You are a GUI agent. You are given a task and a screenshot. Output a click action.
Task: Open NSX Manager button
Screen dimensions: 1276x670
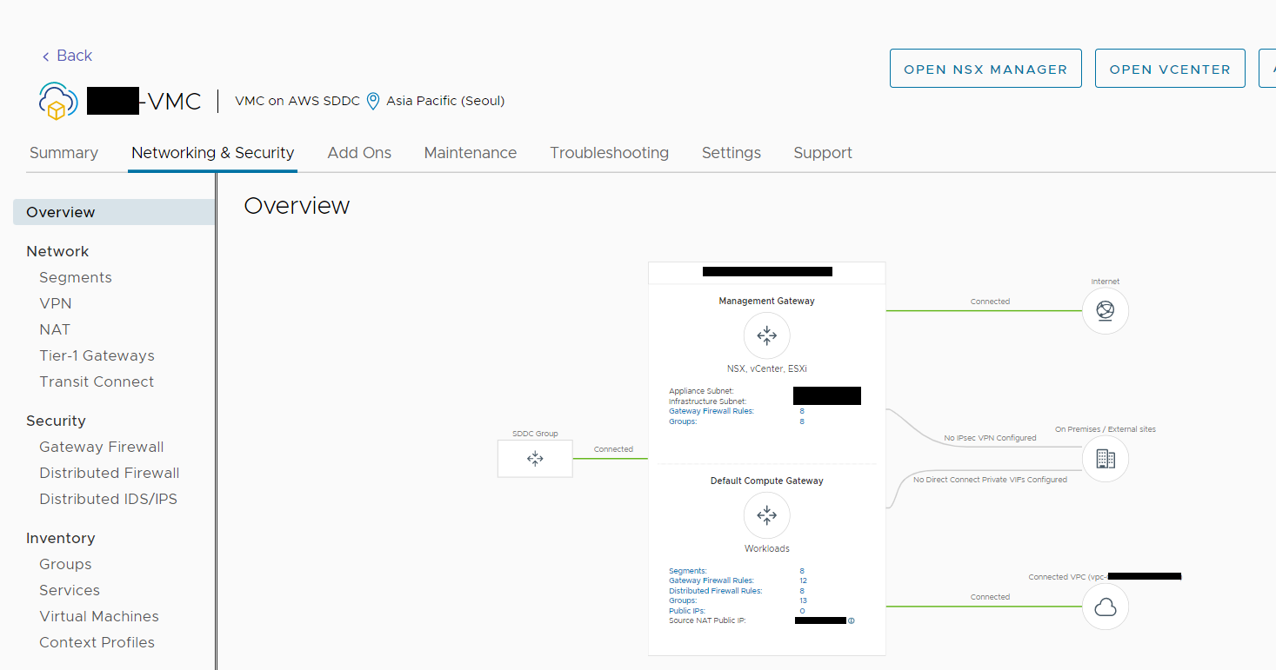(x=985, y=69)
